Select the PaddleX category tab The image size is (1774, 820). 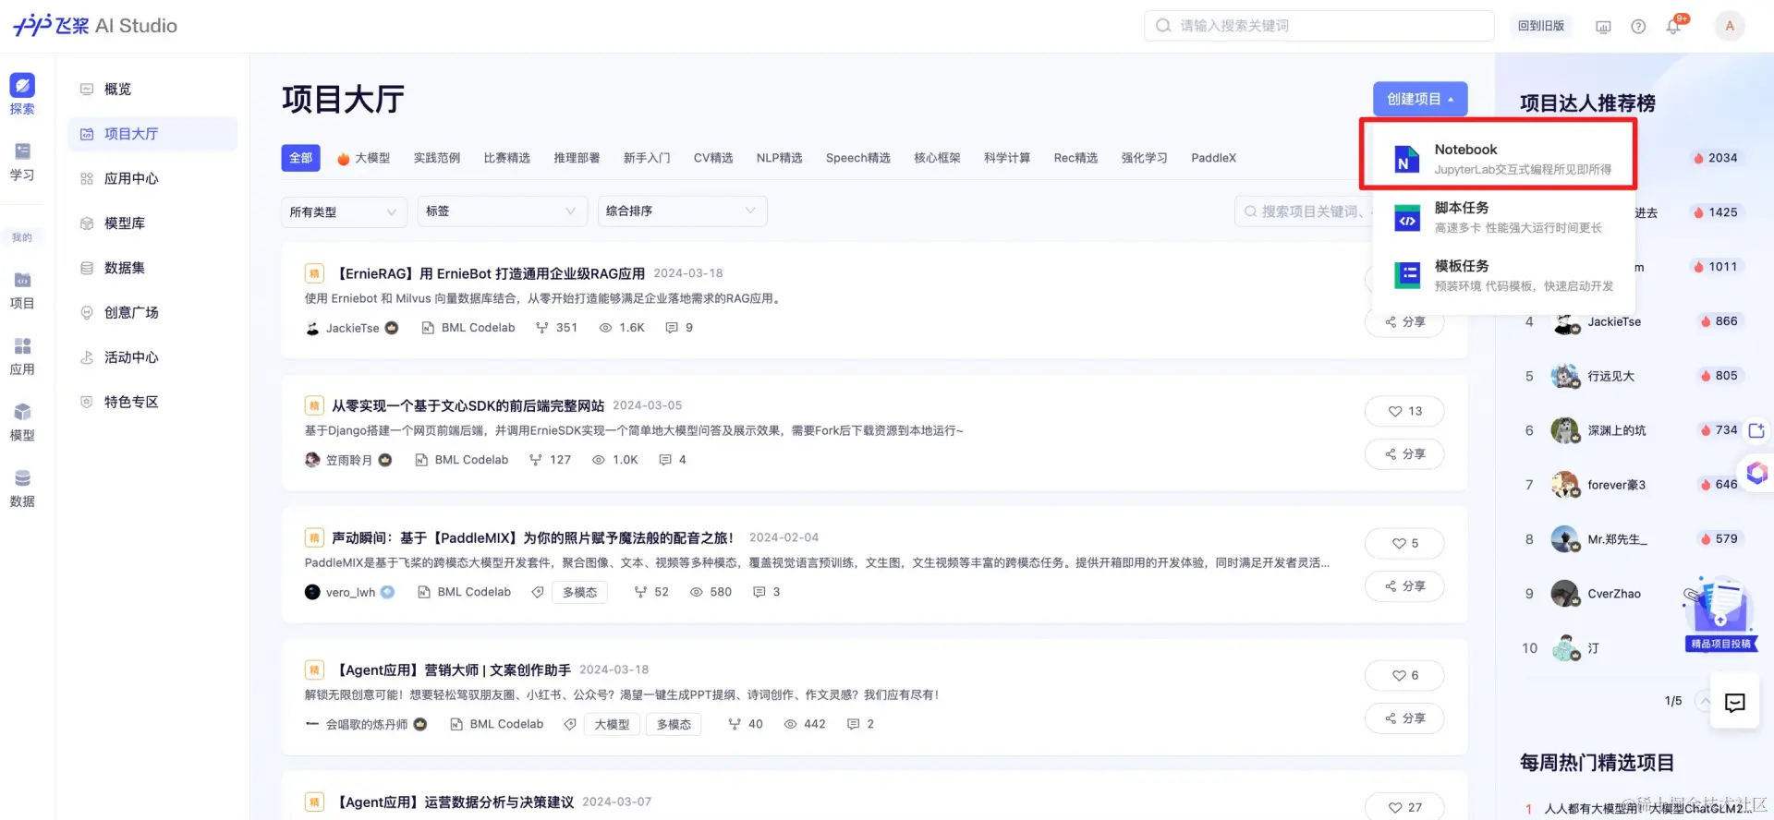[x=1214, y=158]
